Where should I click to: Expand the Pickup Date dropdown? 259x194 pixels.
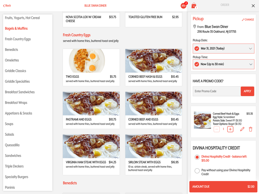pos(223,49)
